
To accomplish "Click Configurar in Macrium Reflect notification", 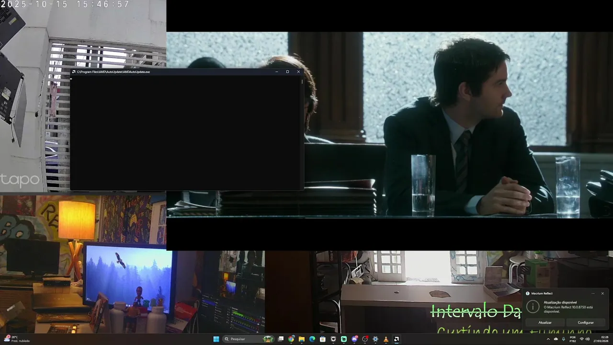I will click(586, 322).
